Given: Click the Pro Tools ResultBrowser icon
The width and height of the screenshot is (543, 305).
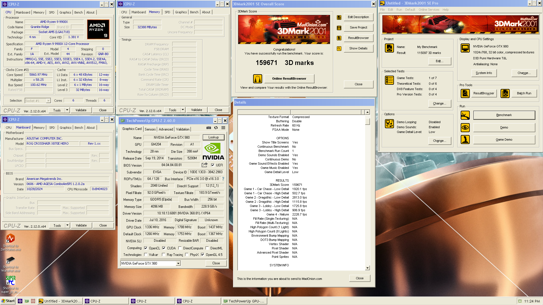Looking at the screenshot, I should (465, 93).
